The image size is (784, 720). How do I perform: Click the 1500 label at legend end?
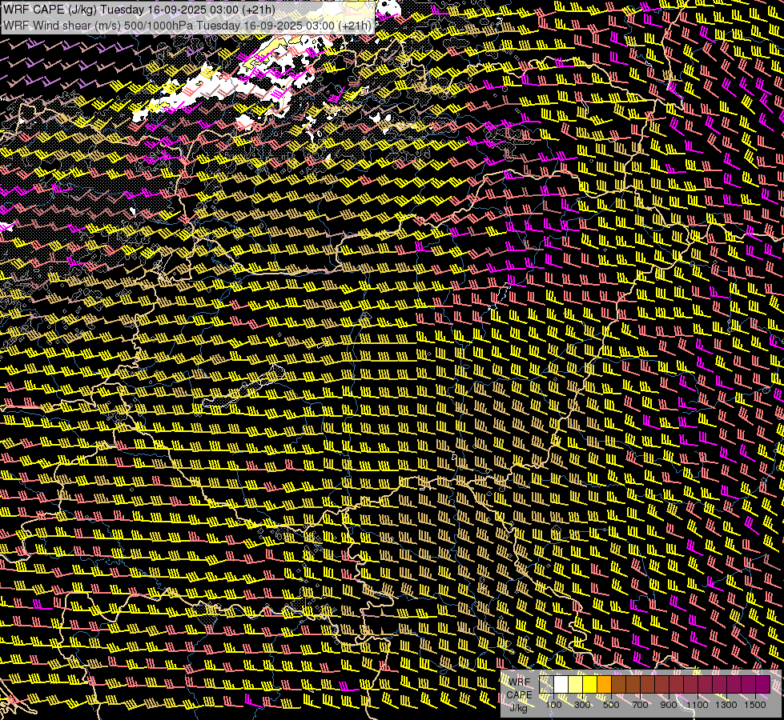[755, 705]
